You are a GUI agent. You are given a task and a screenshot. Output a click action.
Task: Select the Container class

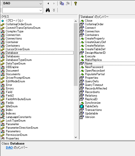(x=12, y=42)
